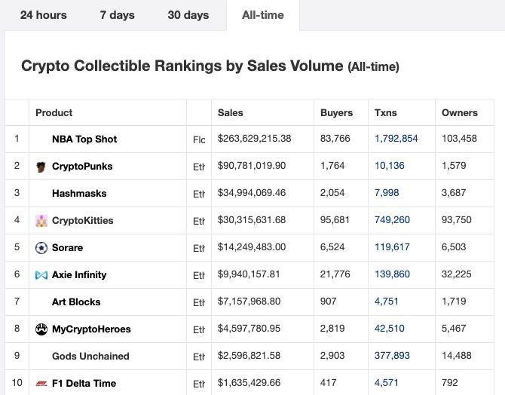
Task: Click the $14,249,483.00 sales value
Action: tap(252, 246)
